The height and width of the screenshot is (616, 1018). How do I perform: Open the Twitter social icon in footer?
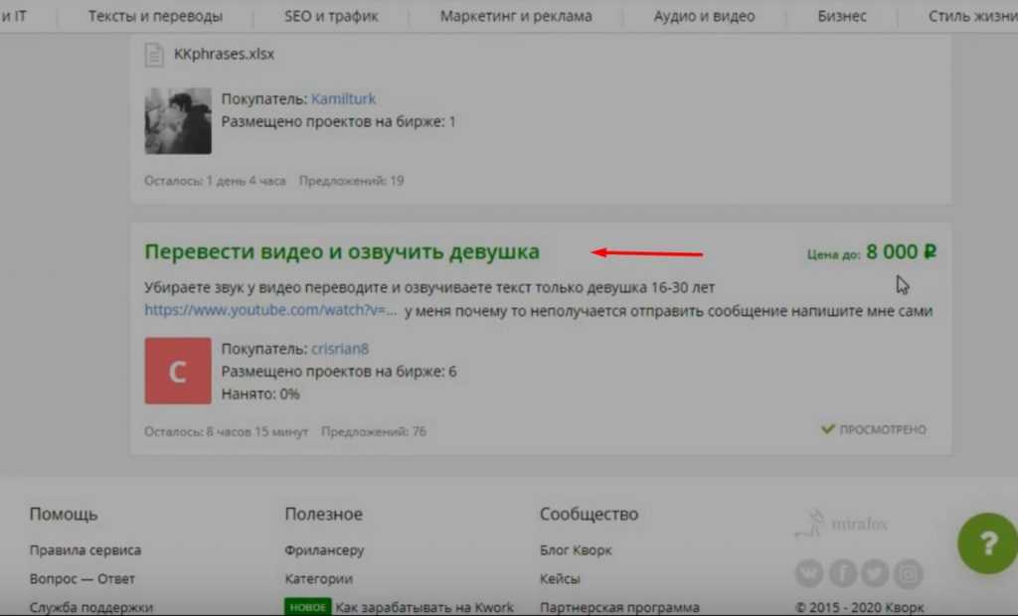coord(875,573)
